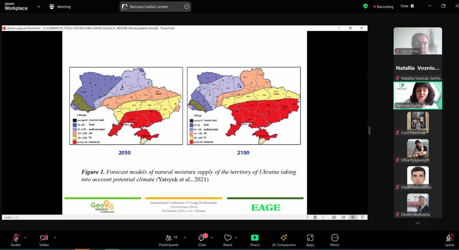Click the 2050 Ukraine moisture map
Viewport: 459px width, 250px height.
click(126, 106)
